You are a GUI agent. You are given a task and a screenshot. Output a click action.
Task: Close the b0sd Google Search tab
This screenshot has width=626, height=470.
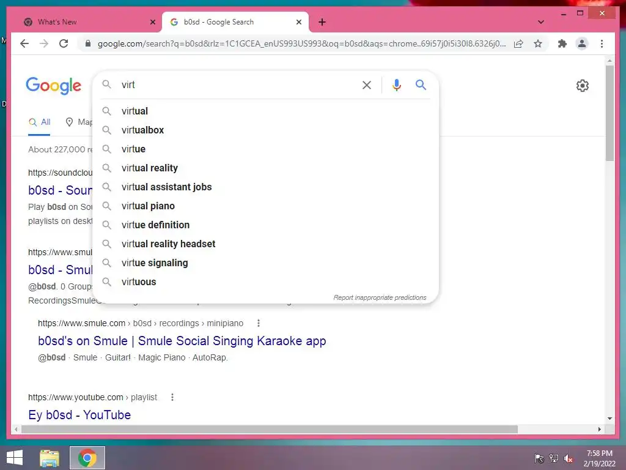[x=298, y=22]
